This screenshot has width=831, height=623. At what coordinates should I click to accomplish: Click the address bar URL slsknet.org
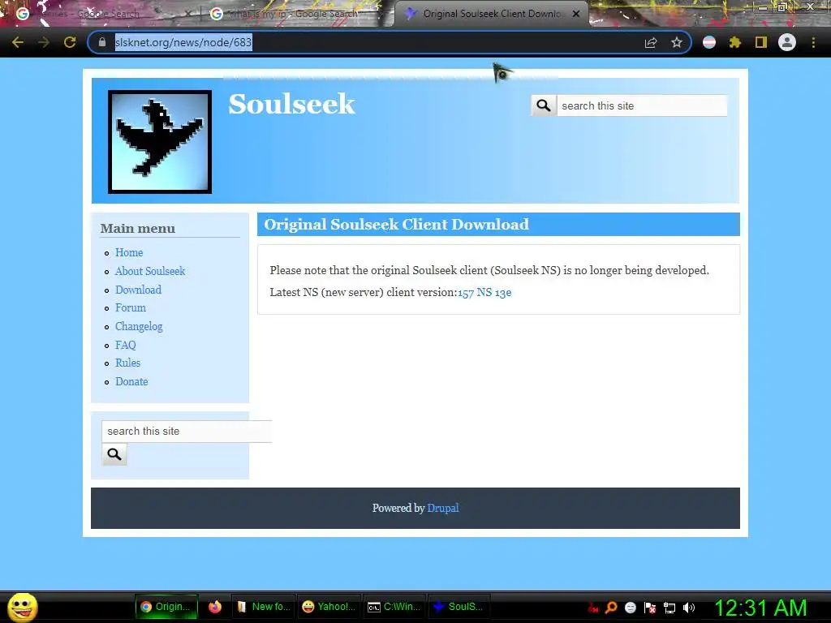point(183,42)
